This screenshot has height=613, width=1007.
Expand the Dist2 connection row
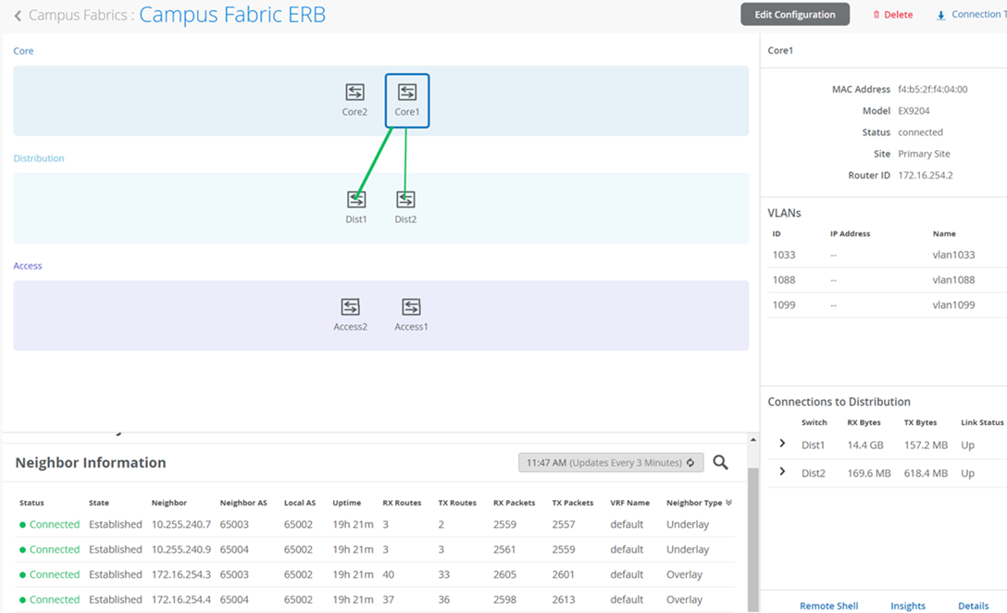[782, 472]
